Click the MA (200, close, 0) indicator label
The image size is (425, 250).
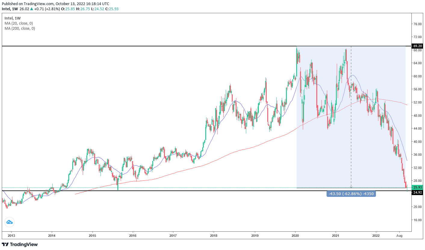[x=20, y=29]
